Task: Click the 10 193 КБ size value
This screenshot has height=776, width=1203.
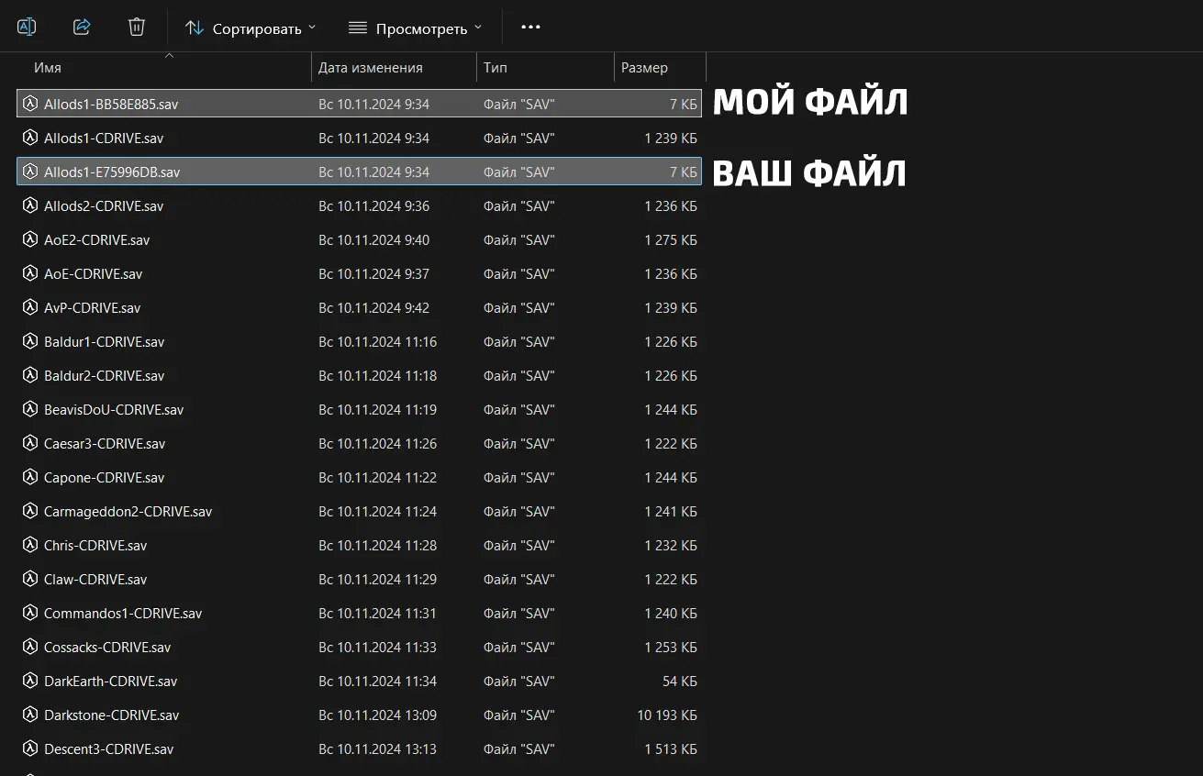Action: [x=667, y=715]
